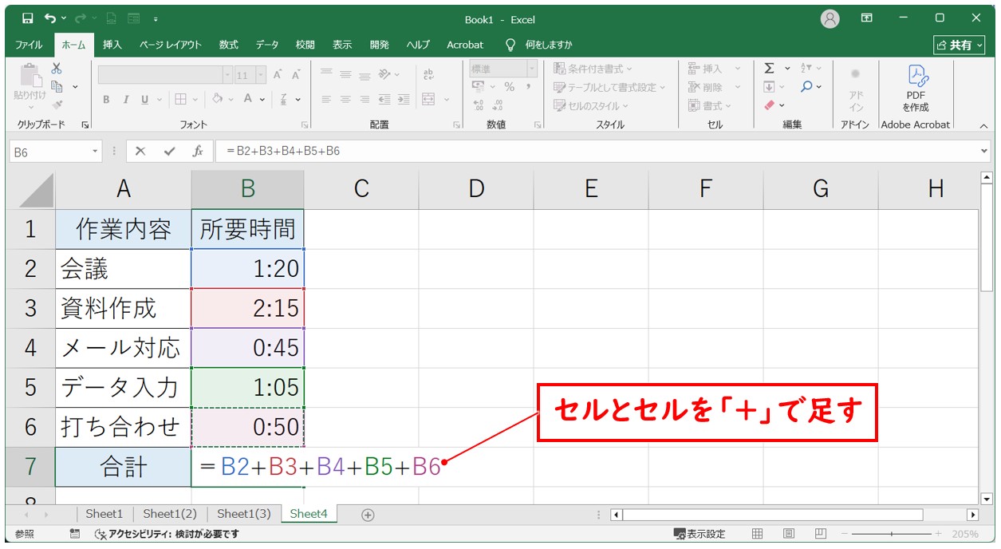The height and width of the screenshot is (549, 1001).
Task: Switch to the Sheet1(3) worksheet tab
Action: point(244,515)
